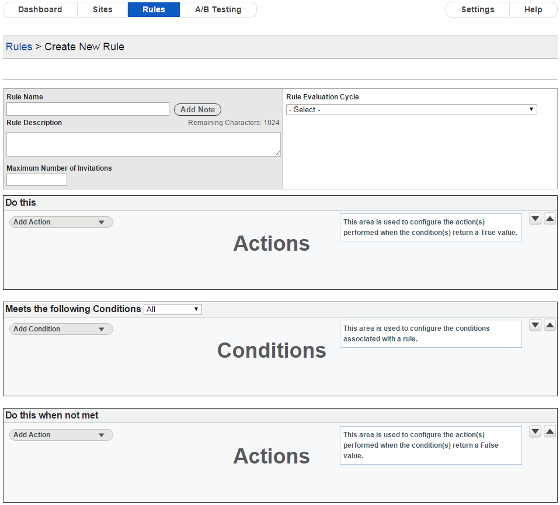Click the down arrow in Conditions section

(535, 325)
